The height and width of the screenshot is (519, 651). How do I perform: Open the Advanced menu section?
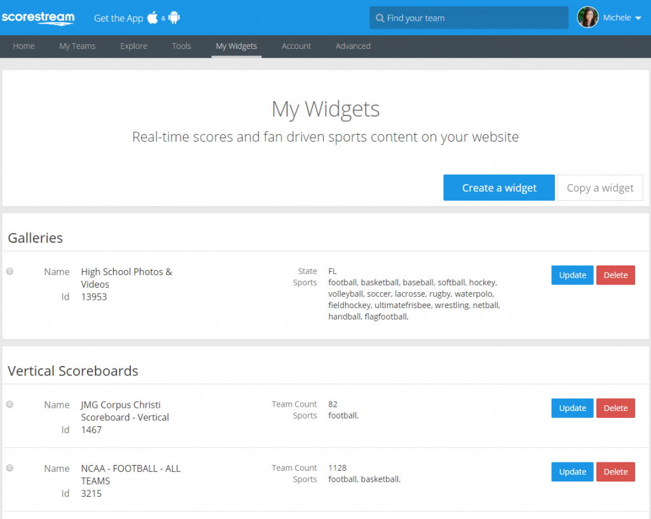353,46
